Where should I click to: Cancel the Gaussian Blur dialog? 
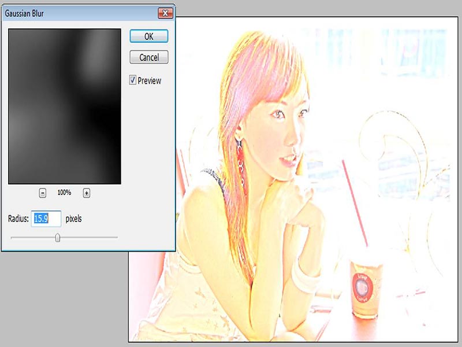(149, 57)
